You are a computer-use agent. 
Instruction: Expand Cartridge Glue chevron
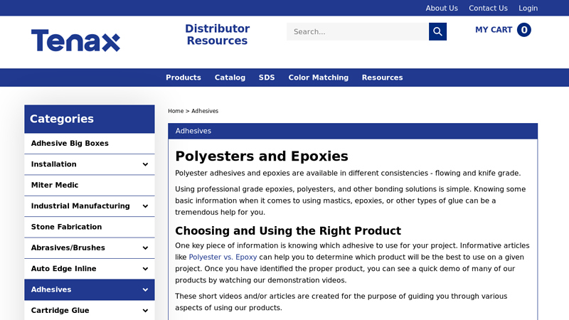(x=145, y=311)
